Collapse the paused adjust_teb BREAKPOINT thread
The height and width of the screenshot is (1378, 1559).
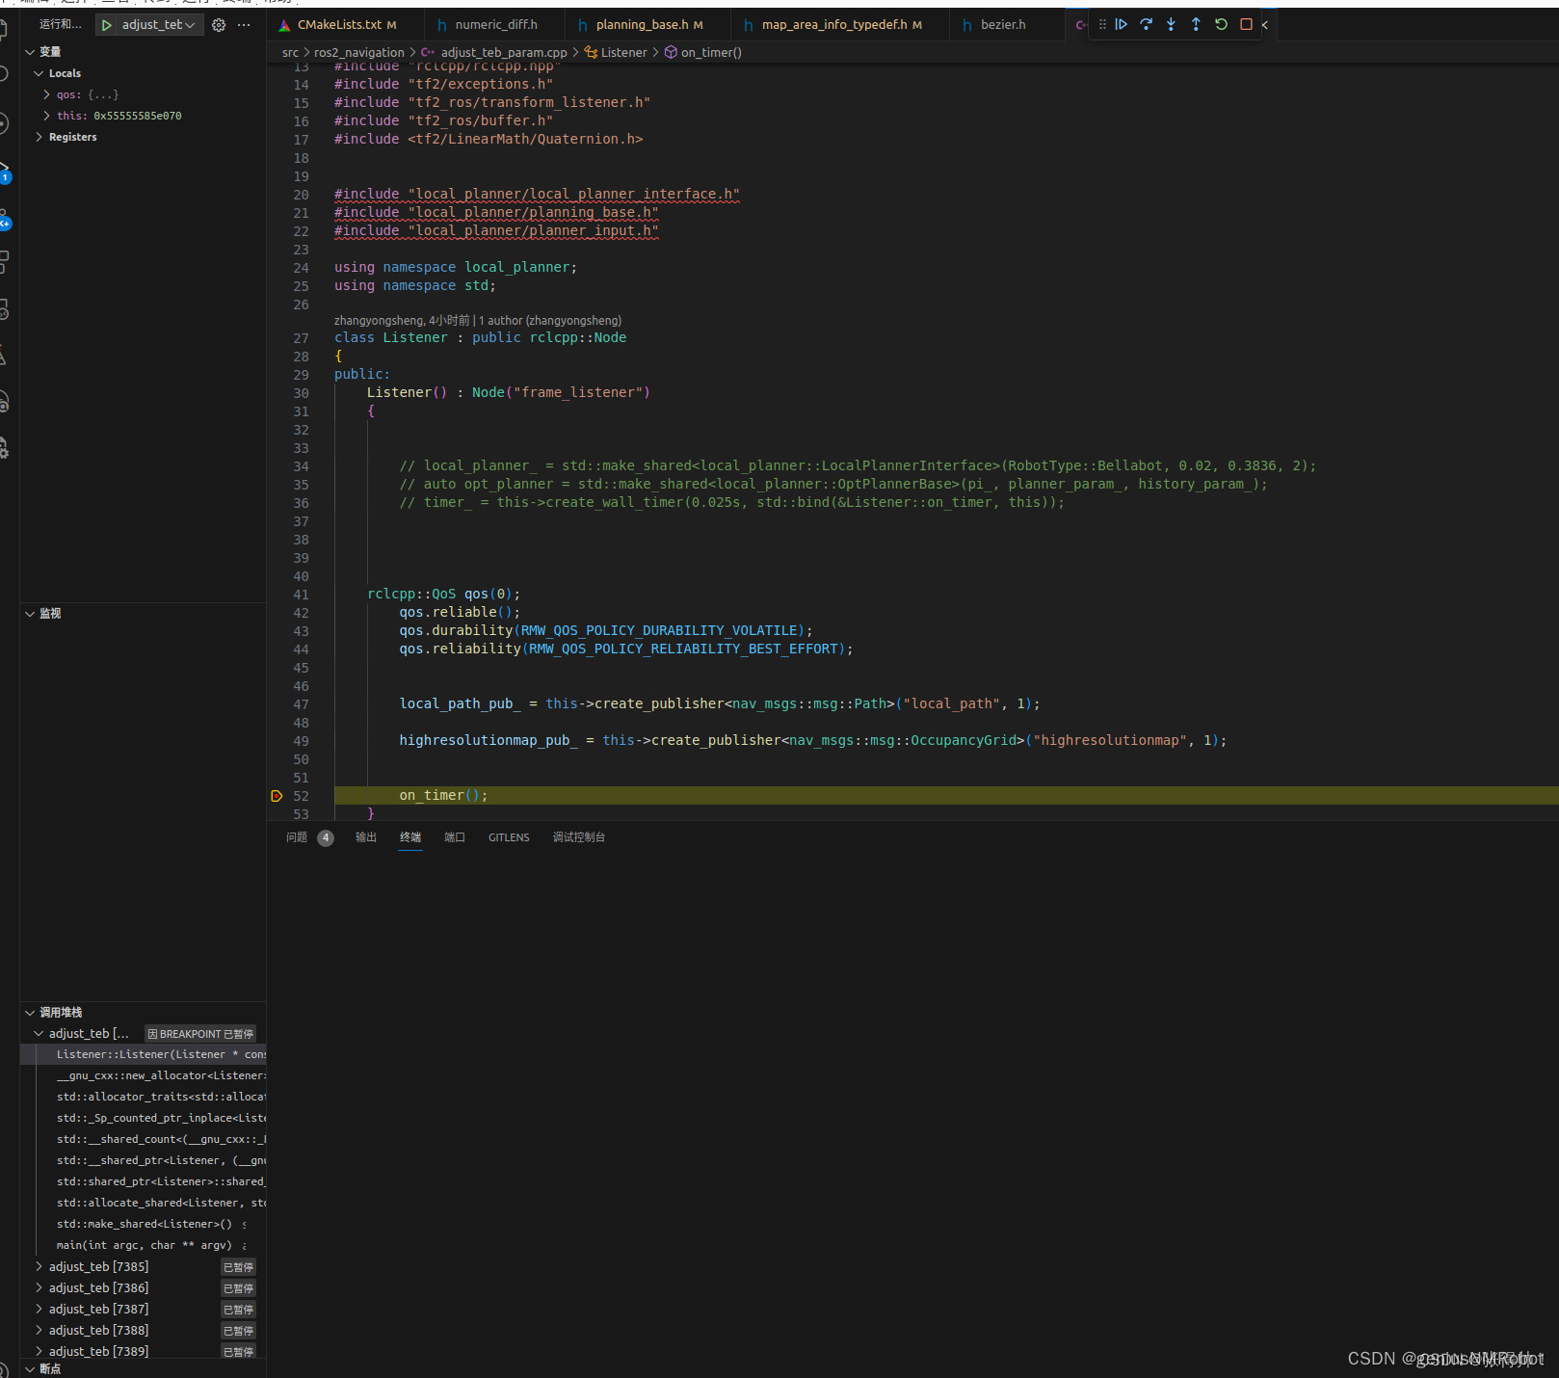click(39, 1034)
